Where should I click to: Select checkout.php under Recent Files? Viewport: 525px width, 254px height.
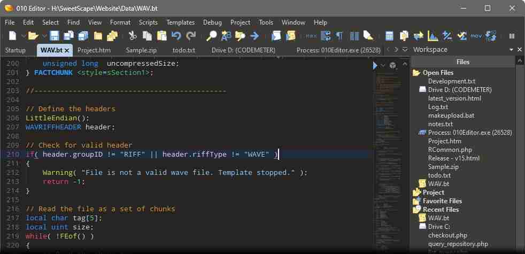(447, 235)
